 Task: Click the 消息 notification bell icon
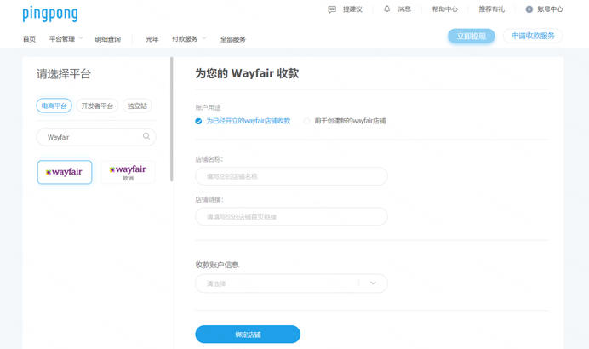387,9
